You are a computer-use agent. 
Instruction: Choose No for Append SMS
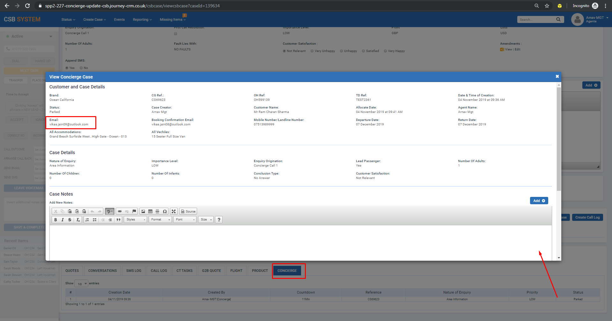tap(81, 68)
